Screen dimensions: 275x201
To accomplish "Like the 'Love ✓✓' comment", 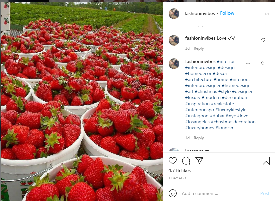I will tap(263, 40).
